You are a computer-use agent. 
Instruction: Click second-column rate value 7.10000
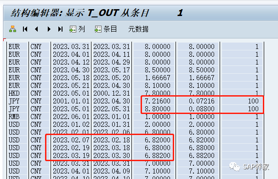pyautogui.click(x=202, y=171)
